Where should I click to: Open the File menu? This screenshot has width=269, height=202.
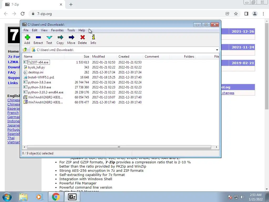pos(26,30)
